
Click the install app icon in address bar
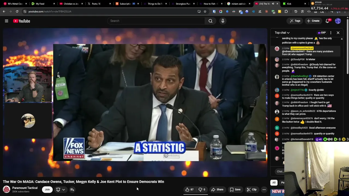[199, 11]
